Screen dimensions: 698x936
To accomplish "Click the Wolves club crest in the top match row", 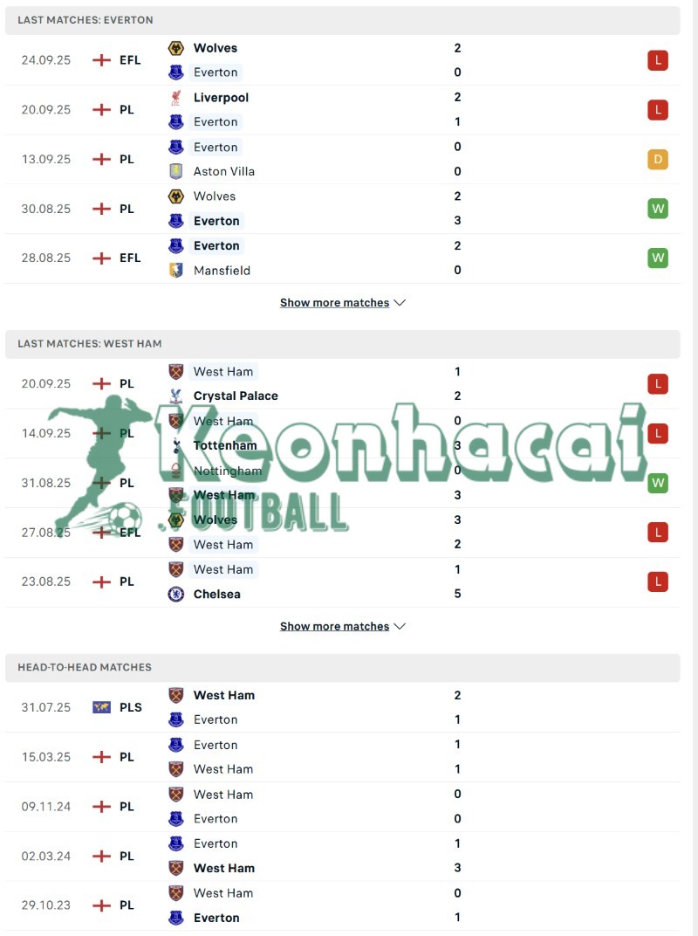I will tap(177, 48).
